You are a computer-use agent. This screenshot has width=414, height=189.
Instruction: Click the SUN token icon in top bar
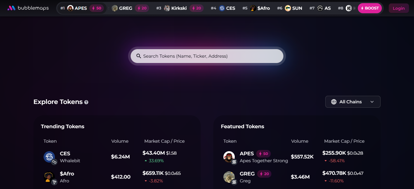pyautogui.click(x=288, y=8)
